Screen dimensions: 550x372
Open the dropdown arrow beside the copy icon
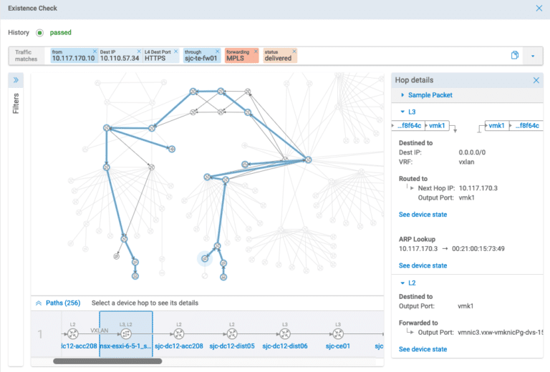tap(533, 56)
